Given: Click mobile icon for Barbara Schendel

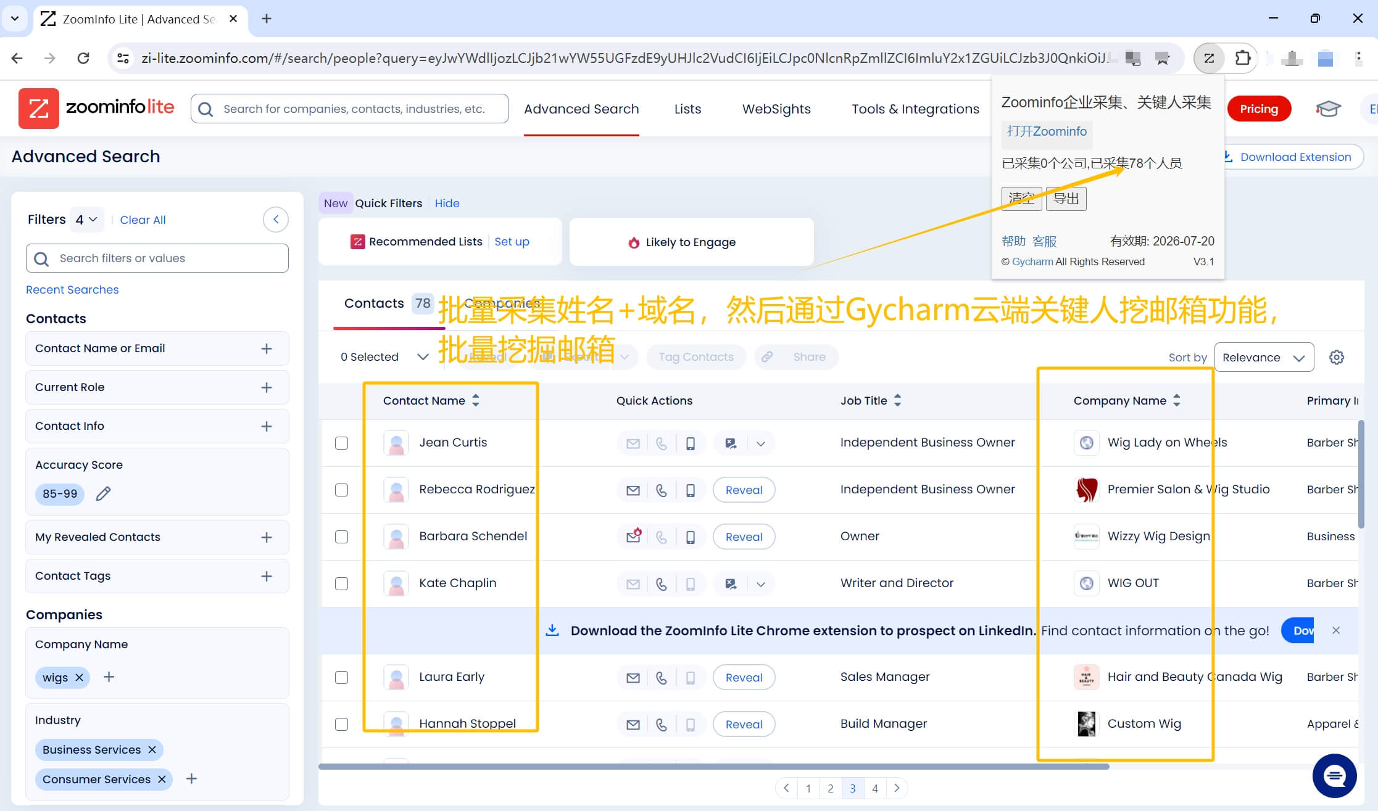Looking at the screenshot, I should tap(691, 537).
